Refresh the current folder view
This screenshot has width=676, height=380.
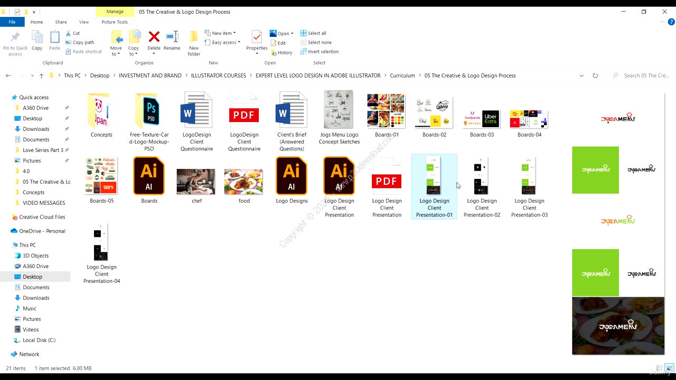tap(595, 75)
